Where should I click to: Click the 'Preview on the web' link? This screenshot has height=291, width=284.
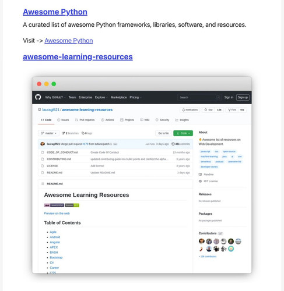pos(57,213)
